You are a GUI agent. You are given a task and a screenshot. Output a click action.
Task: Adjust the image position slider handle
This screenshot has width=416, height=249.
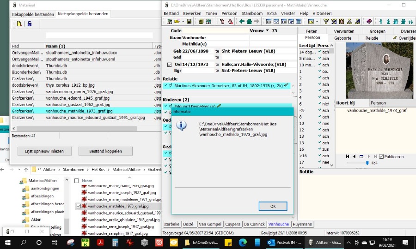(x=367, y=163)
